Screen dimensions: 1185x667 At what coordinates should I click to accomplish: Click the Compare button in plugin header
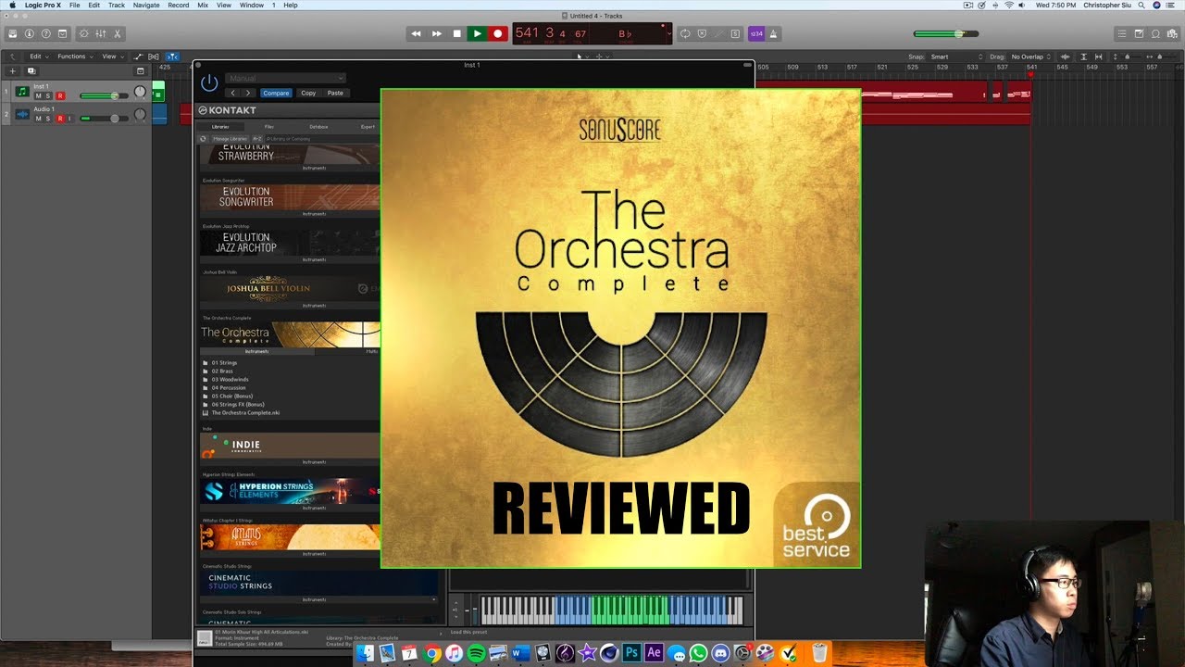(x=276, y=93)
